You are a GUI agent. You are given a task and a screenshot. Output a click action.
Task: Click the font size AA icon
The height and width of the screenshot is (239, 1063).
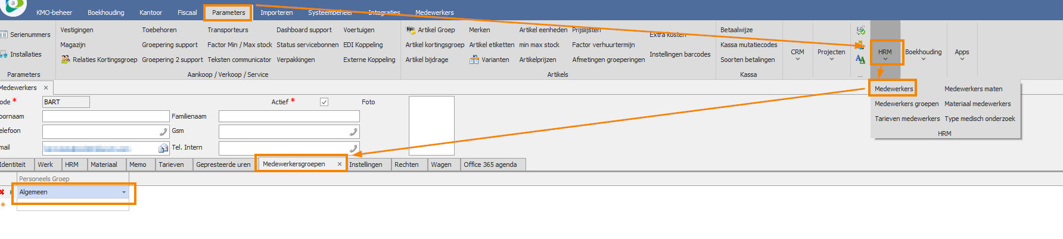coord(860,59)
